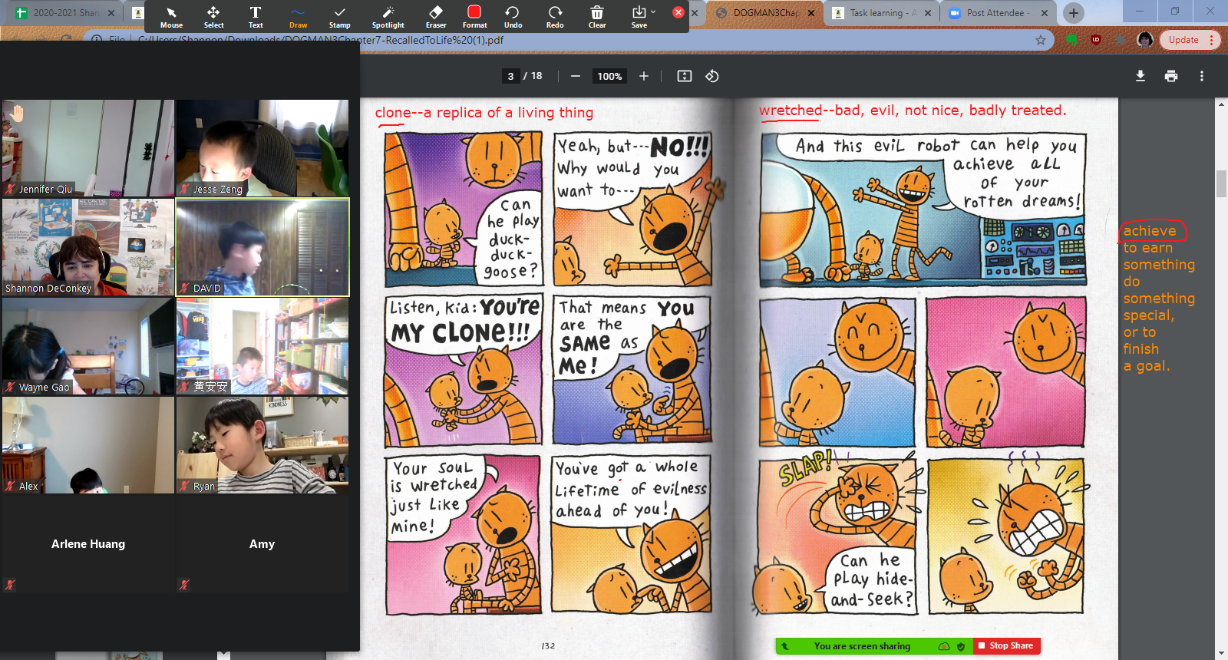Download the PDF file

pyautogui.click(x=1141, y=76)
